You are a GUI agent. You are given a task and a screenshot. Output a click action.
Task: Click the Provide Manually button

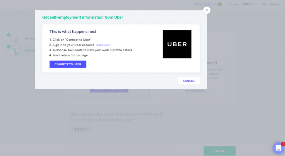point(196,91)
